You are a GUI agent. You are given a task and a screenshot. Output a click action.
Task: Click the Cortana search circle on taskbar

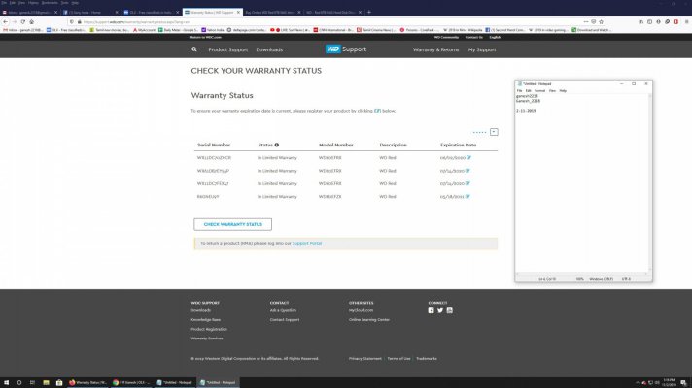pyautogui.click(x=19, y=383)
